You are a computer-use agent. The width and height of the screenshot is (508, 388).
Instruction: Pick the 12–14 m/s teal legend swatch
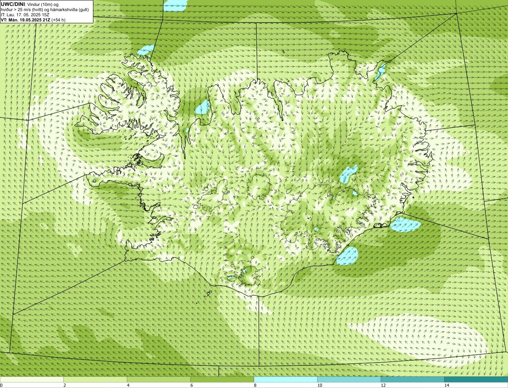point(413,379)
